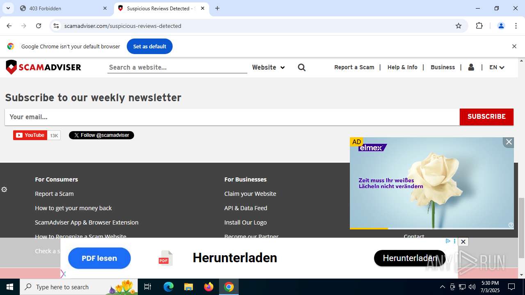Click the taskbar clock showing 5:30 PM
Image resolution: width=525 pixels, height=295 pixels.
490,287
